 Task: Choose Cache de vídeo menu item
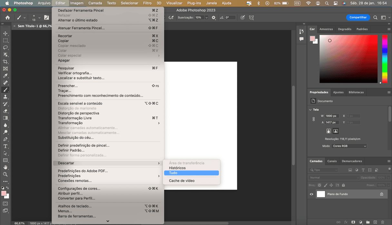coord(191,181)
